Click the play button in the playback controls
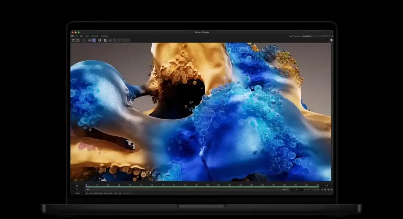Viewport: 403px width, 219px height. [314, 190]
